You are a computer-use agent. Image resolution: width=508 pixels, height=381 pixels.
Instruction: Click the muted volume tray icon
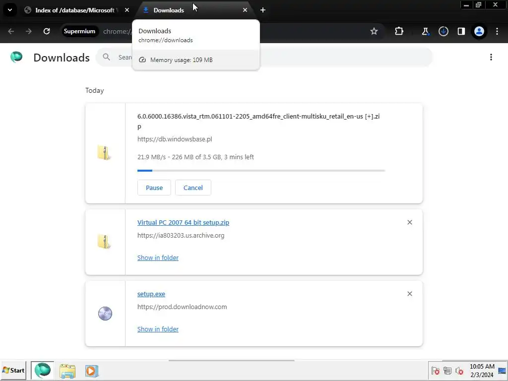459,371
